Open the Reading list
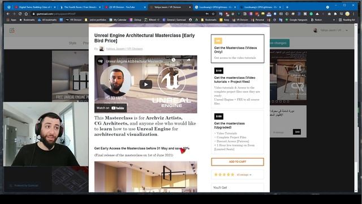The height and width of the screenshot is (204, 362). pos(347,20)
